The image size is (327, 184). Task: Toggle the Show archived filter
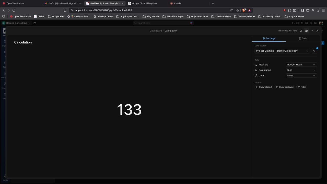[285, 87]
